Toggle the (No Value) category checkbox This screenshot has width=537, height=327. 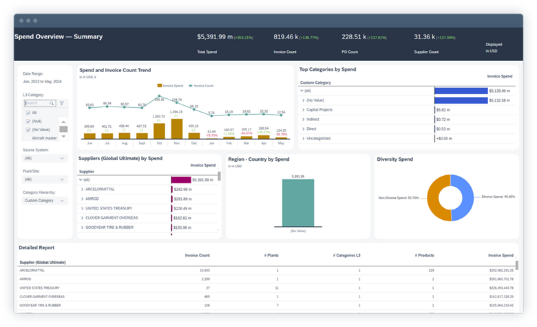click(28, 129)
